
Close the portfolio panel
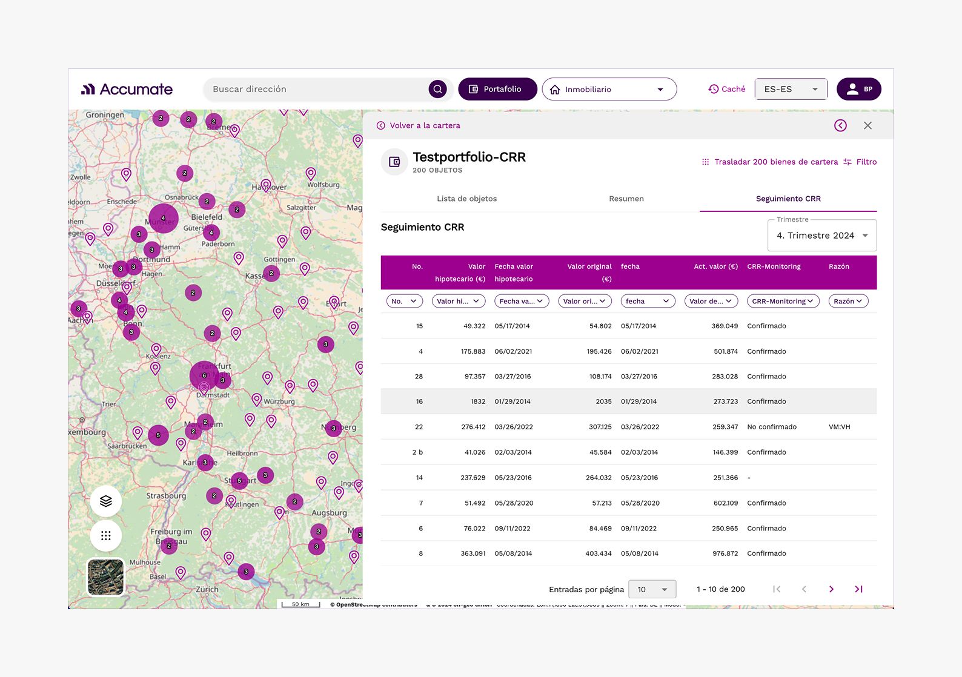point(867,125)
